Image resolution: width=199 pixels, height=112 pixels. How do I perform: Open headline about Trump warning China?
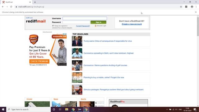[108, 41]
